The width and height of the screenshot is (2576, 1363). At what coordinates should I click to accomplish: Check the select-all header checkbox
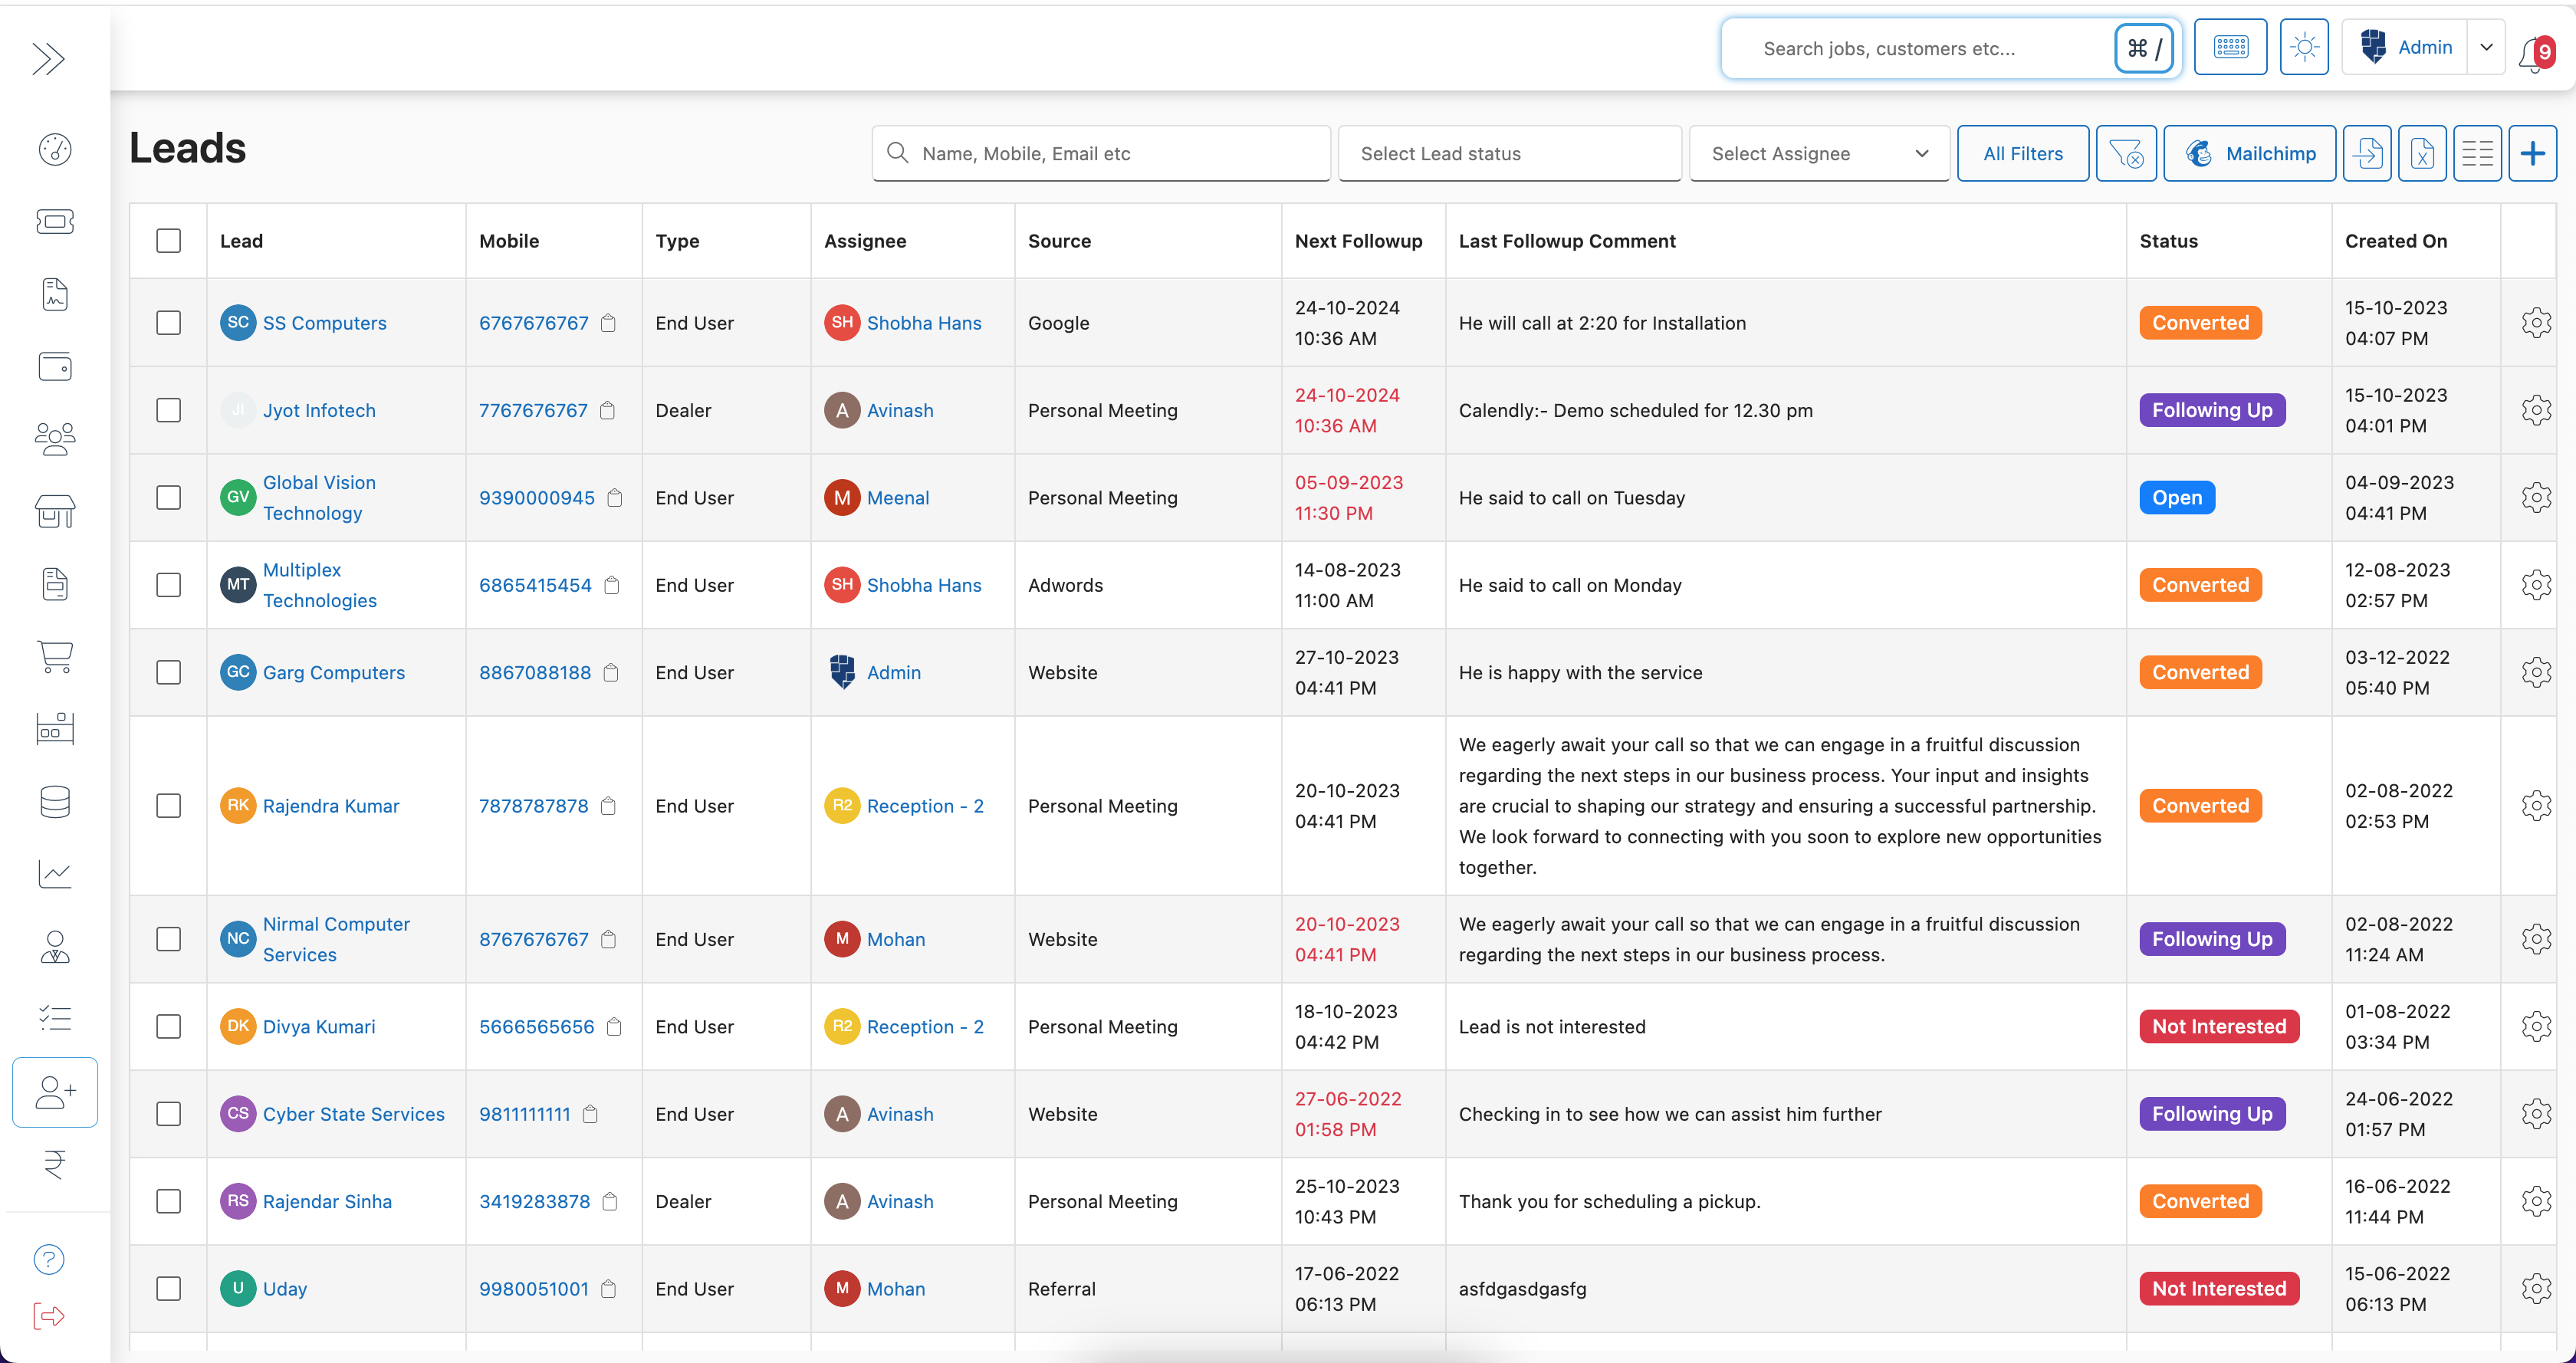click(169, 241)
